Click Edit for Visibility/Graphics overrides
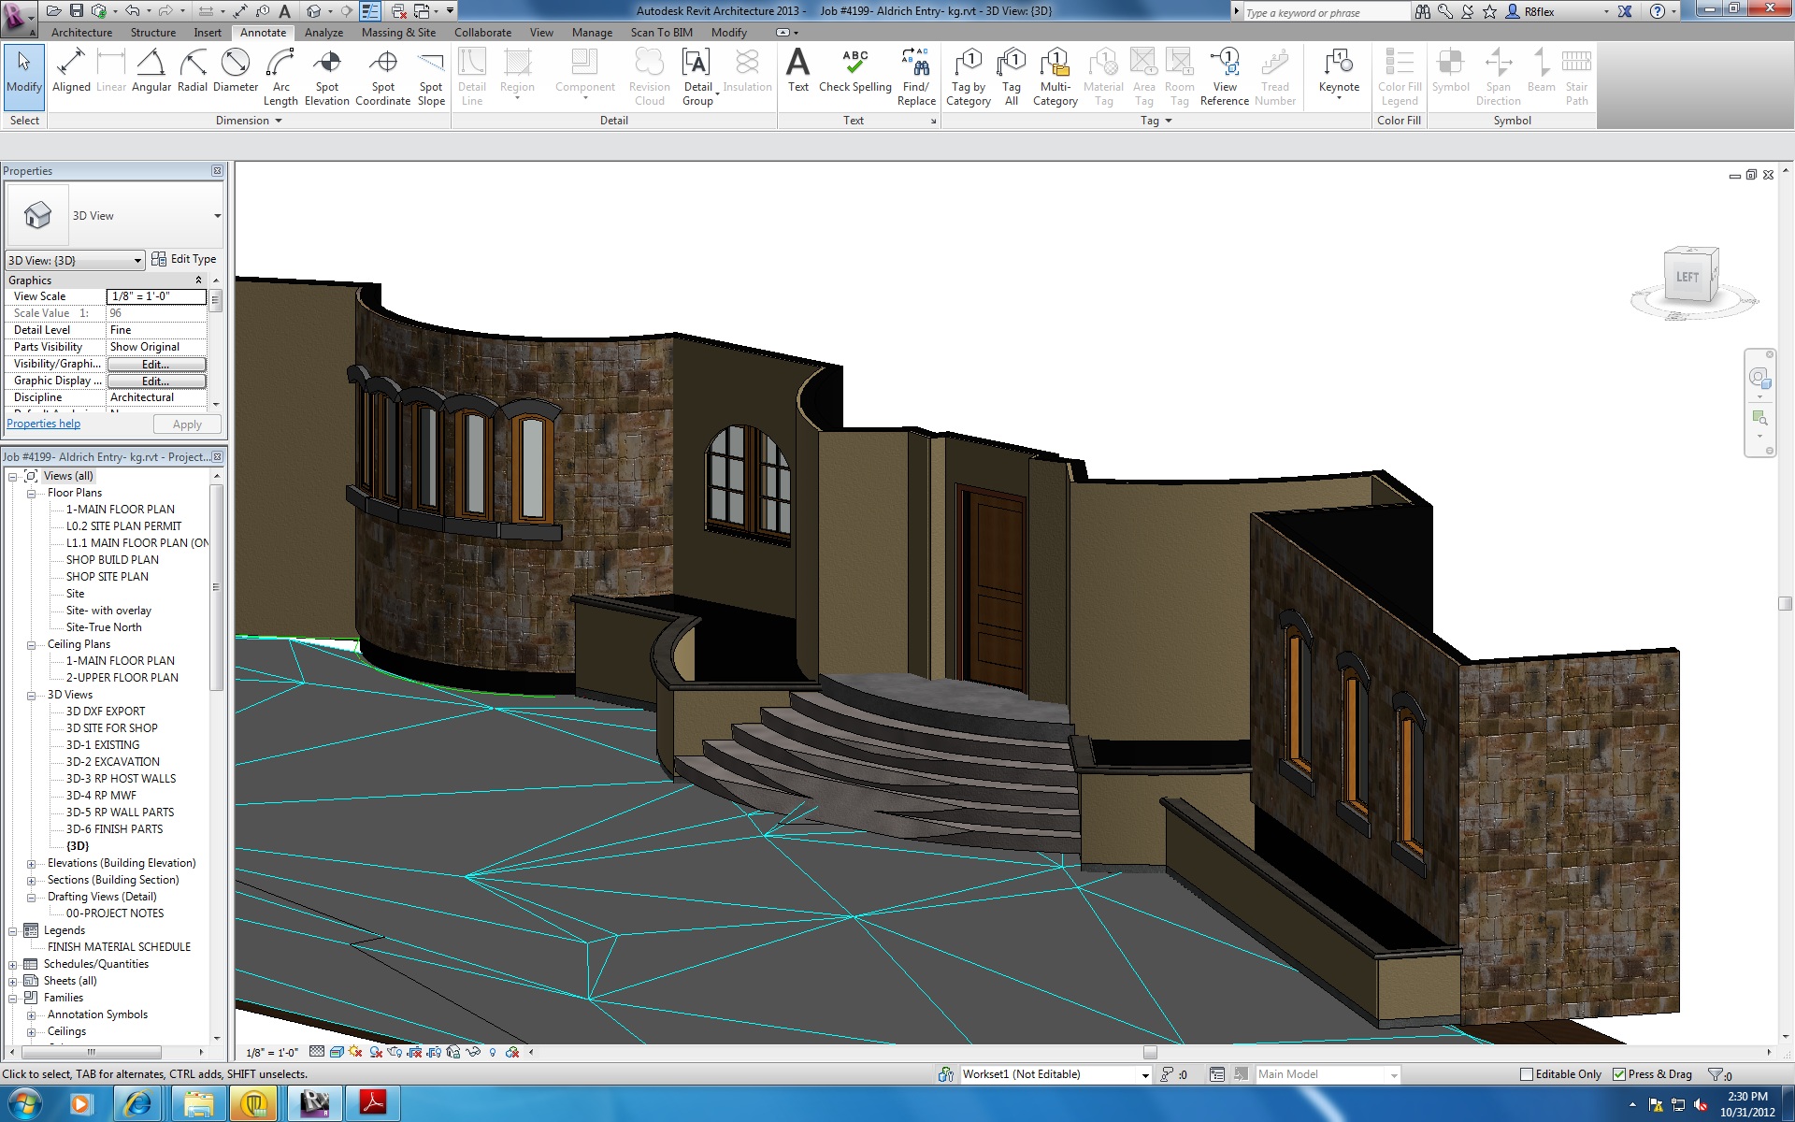 point(155,365)
